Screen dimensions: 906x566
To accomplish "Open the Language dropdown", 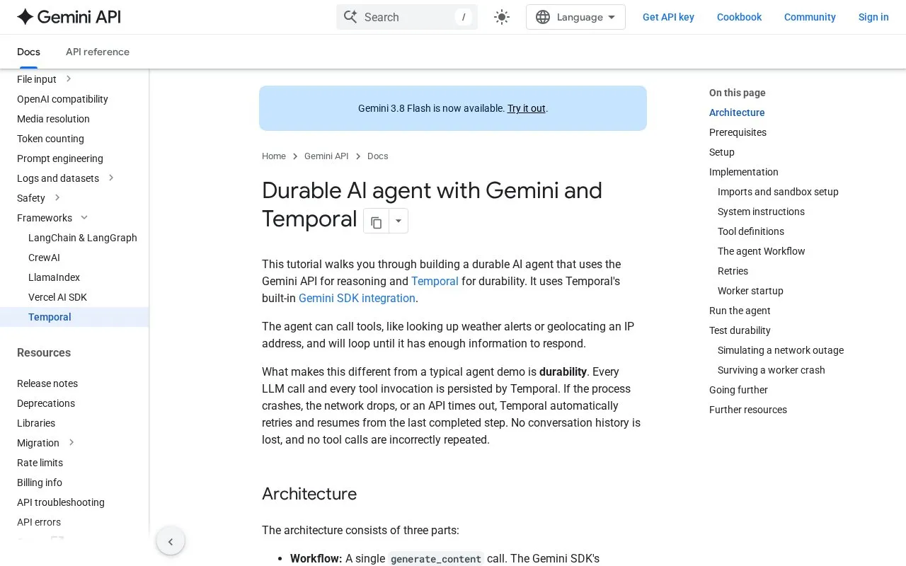I will (x=575, y=17).
